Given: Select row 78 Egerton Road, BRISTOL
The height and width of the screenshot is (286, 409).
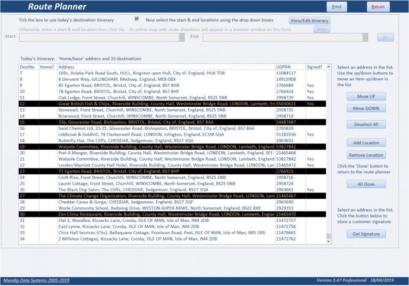Looking at the screenshot, I should pyautogui.click(x=172, y=92).
